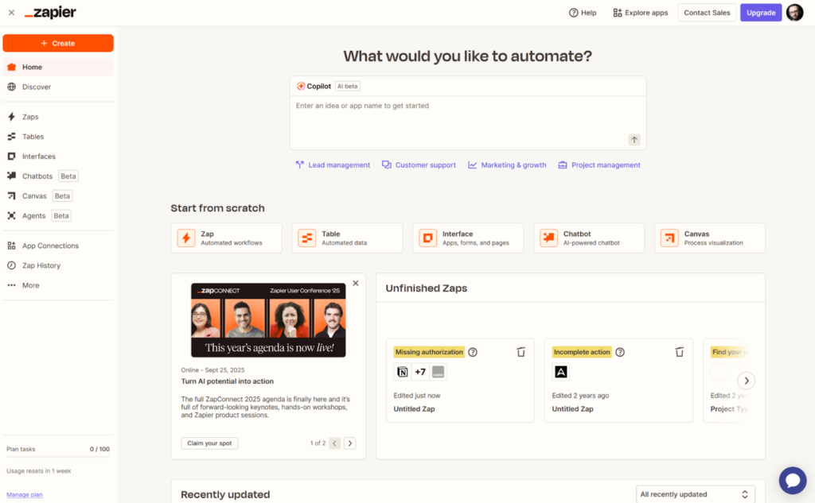
Task: Open Zap History in sidebar
Action: pyautogui.click(x=41, y=265)
